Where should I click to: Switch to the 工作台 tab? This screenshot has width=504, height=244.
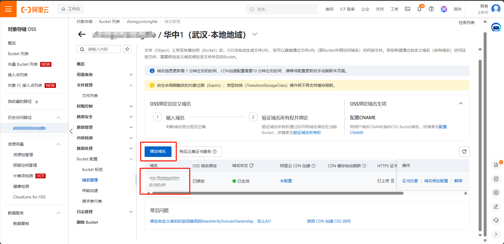(x=71, y=8)
